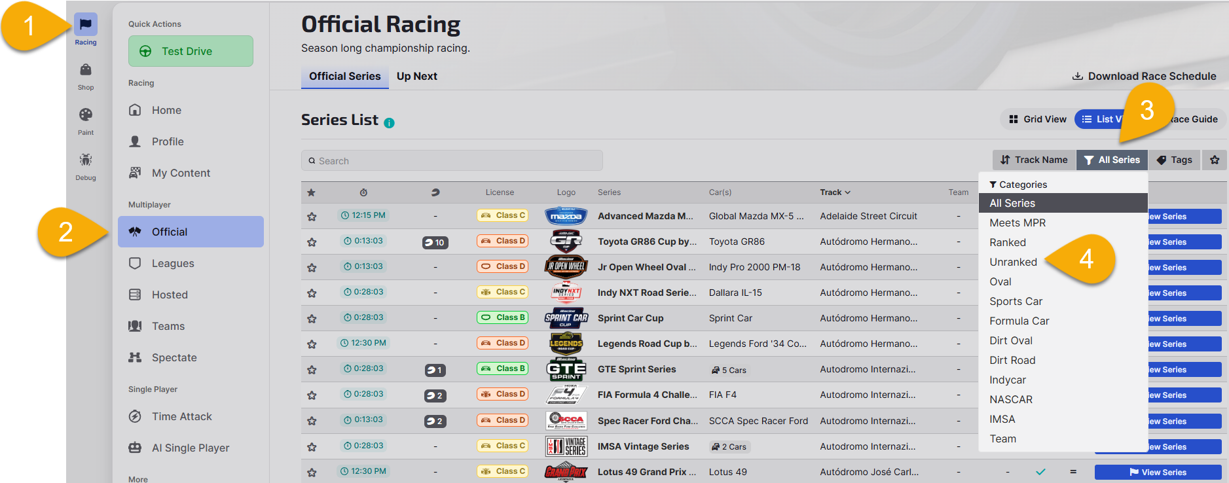The height and width of the screenshot is (483, 1229).
Task: Click the GTE Sprint series logo
Action: click(566, 369)
